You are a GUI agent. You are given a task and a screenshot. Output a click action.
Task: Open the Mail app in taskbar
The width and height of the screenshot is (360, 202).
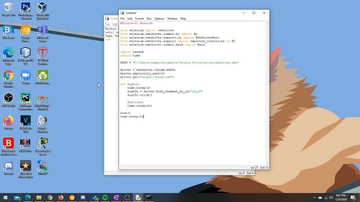[x=17, y=198]
